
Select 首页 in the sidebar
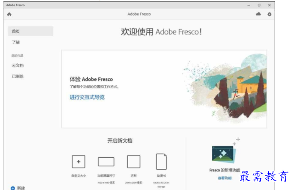31,31
